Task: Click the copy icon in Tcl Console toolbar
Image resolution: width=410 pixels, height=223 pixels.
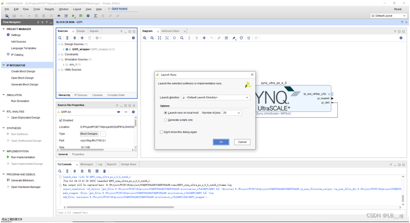Action: pyautogui.click(x=90, y=171)
